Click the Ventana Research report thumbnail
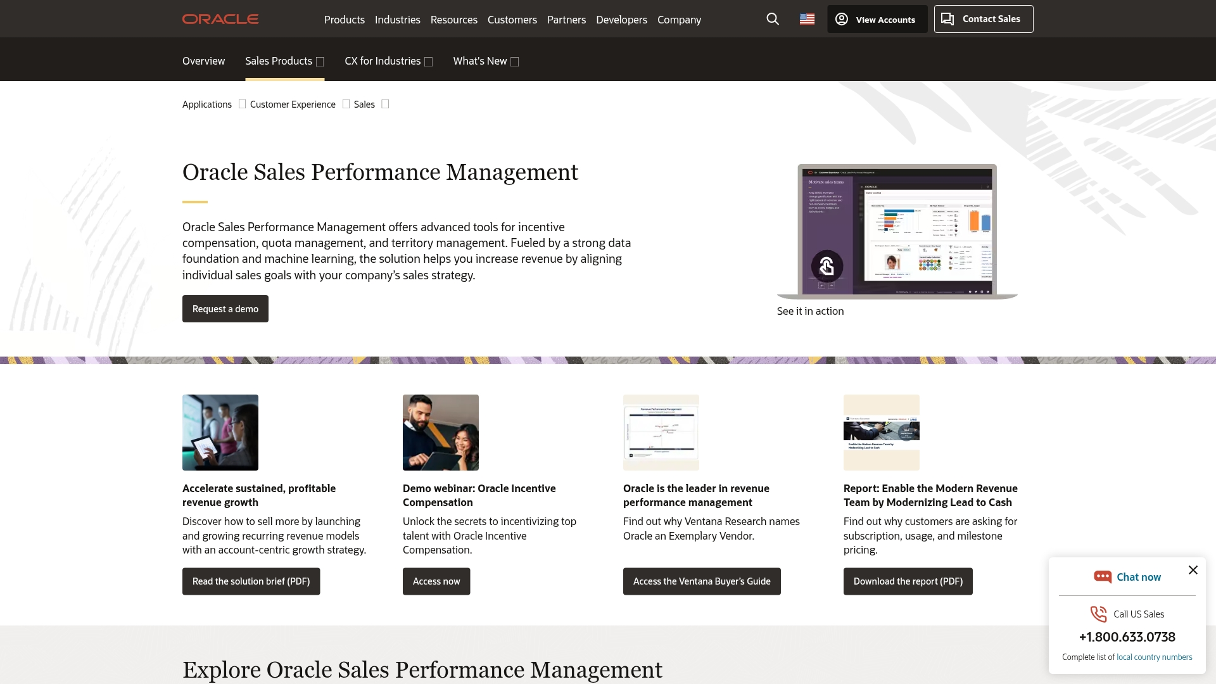This screenshot has height=684, width=1216. pos(661,432)
